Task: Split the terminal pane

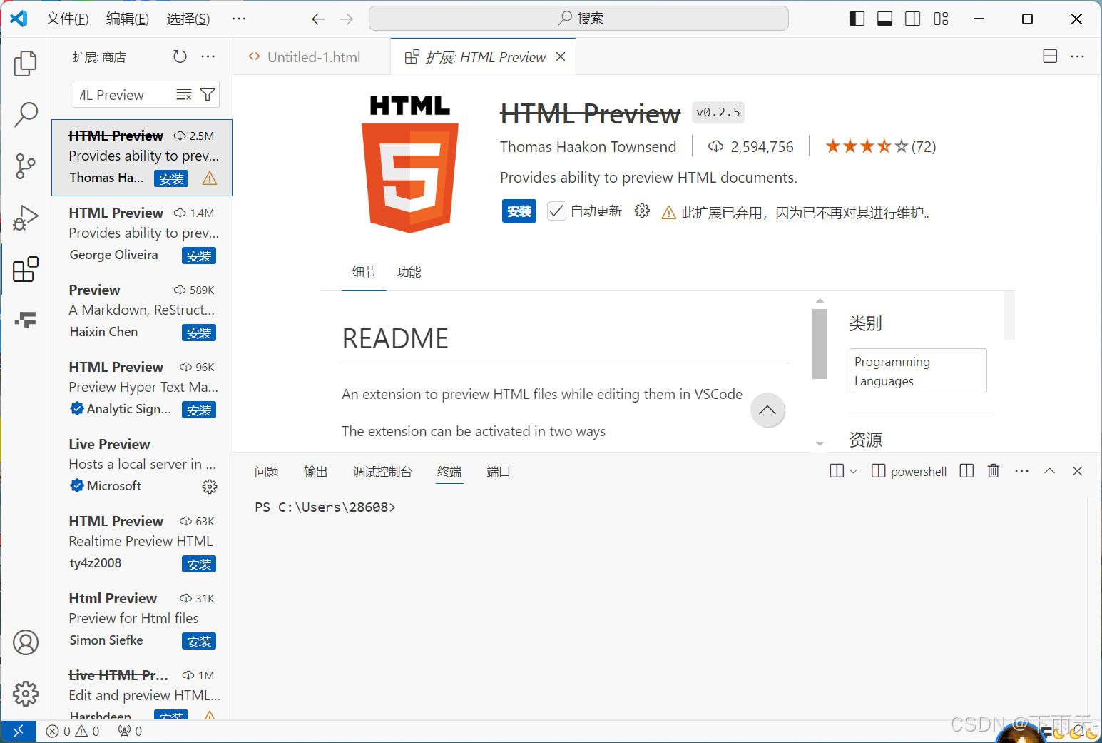Action: click(x=967, y=471)
